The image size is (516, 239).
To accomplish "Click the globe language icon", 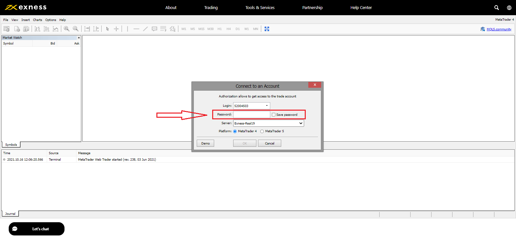I will (x=509, y=7).
